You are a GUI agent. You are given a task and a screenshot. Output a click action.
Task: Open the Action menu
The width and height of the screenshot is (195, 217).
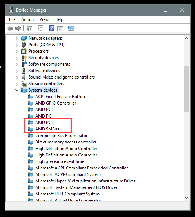[x=27, y=19]
